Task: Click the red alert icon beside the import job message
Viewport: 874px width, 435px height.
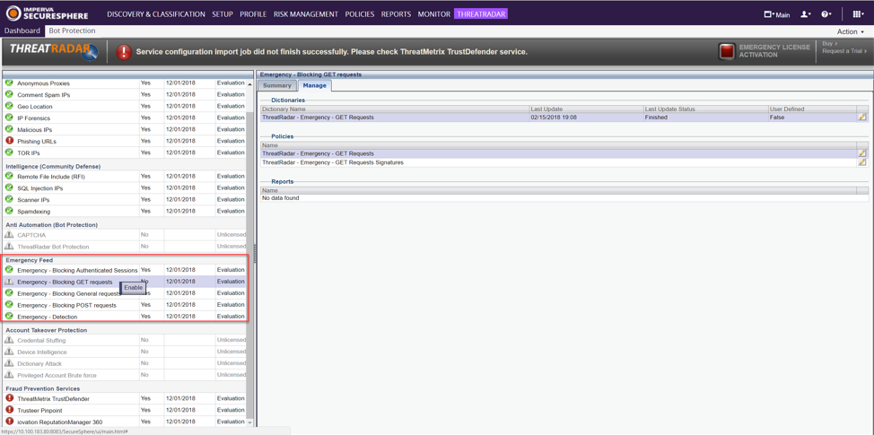Action: coord(124,52)
